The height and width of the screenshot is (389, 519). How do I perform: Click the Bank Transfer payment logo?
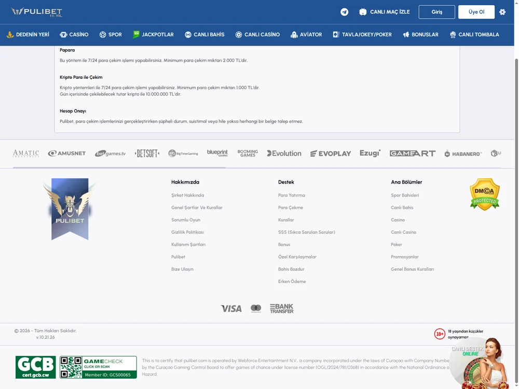pos(282,309)
